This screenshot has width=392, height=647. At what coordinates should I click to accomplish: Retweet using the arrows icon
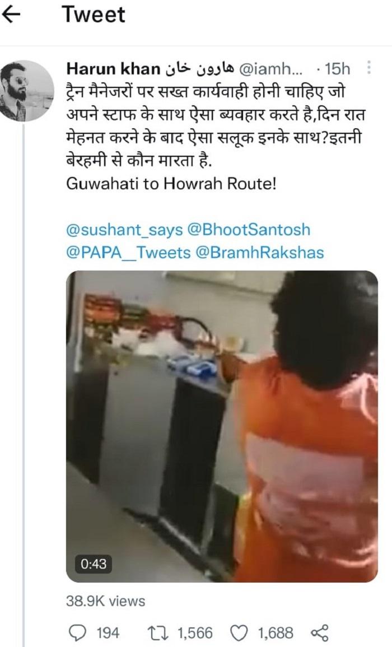point(157,633)
